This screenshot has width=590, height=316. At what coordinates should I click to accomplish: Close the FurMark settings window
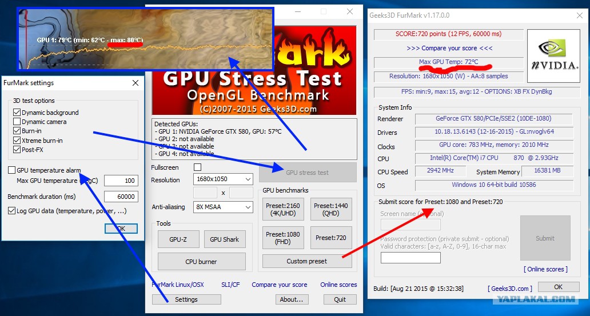[135, 83]
